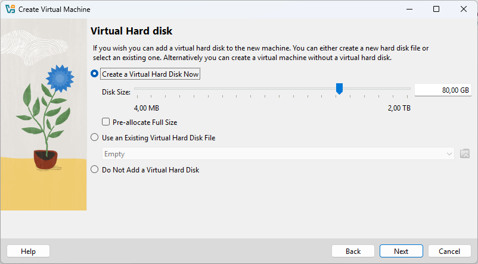
Task: Open Help for this wizard
Action: [28, 252]
